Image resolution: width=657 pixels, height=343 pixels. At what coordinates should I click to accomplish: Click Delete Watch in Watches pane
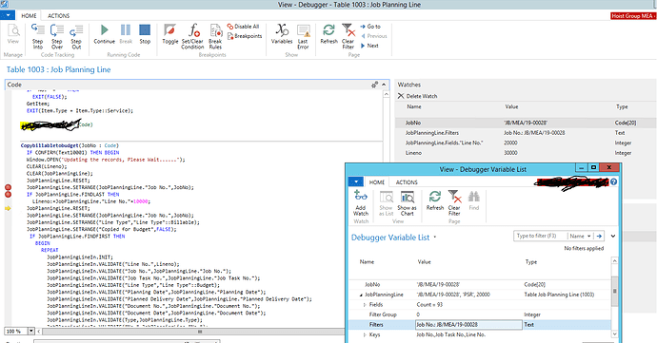click(x=417, y=96)
